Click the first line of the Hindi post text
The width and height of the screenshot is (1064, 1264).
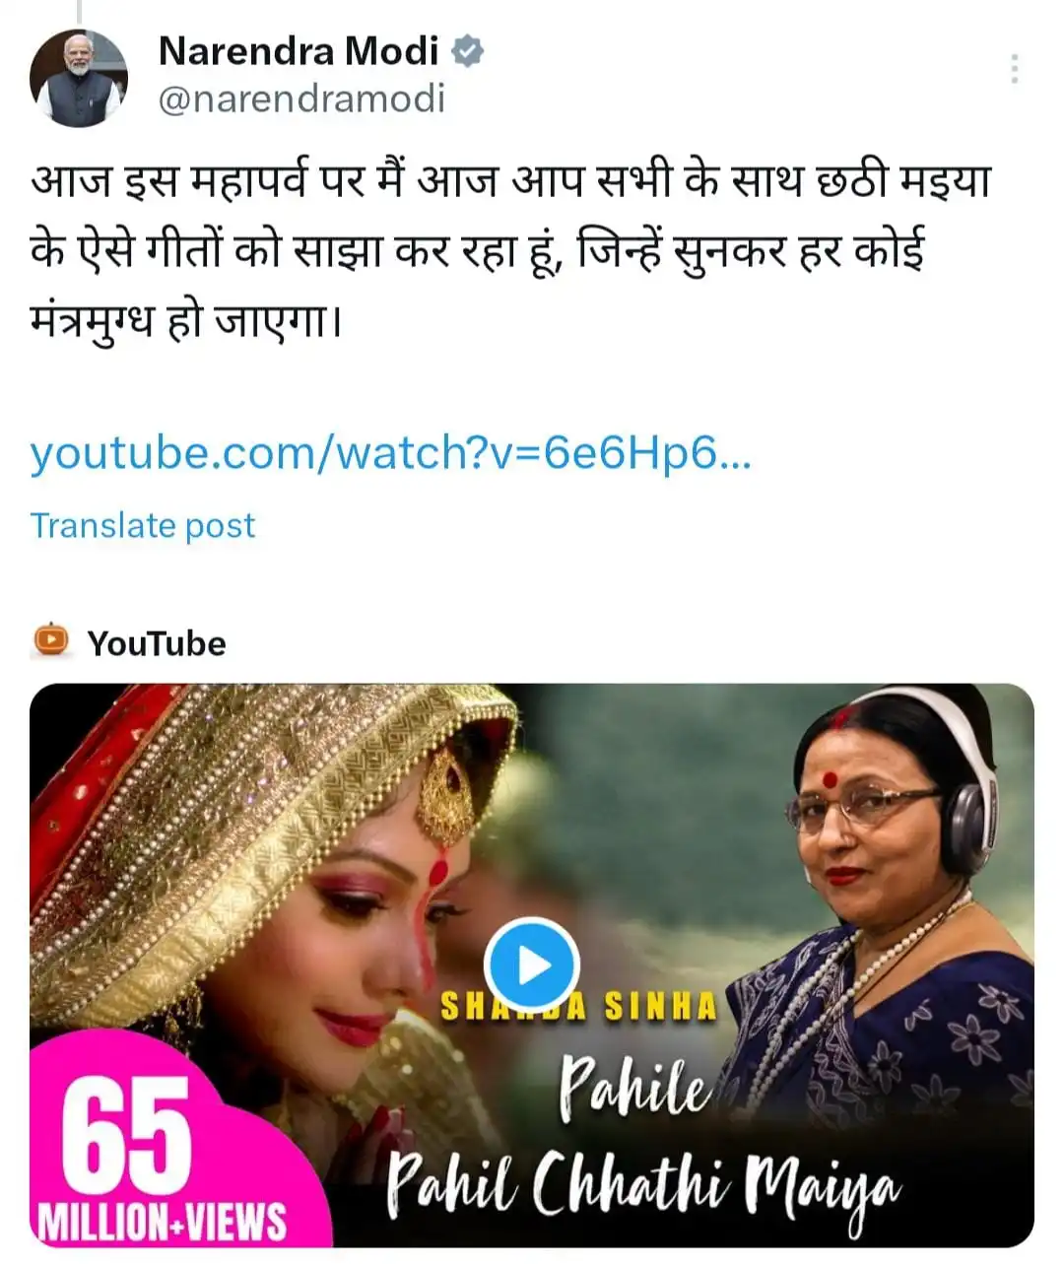coord(511,182)
